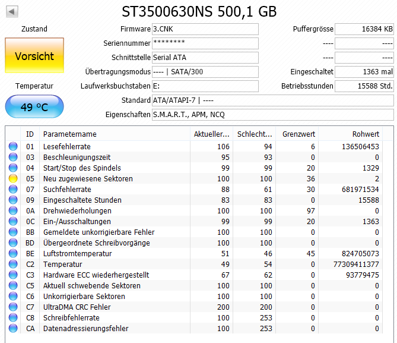Click the Aktueller... column header
Image resolution: width=397 pixels, height=343 pixels.
tap(211, 134)
